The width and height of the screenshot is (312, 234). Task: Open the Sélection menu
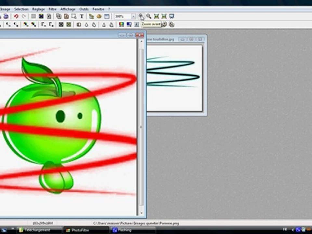pos(21,9)
